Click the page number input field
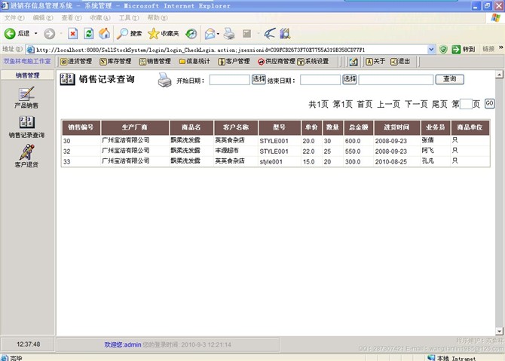The image size is (505, 361). pos(466,104)
